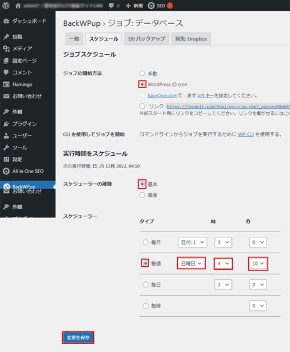Click the home site icon in admin bar
The height and width of the screenshot is (352, 290).
pyautogui.click(x=18, y=6)
